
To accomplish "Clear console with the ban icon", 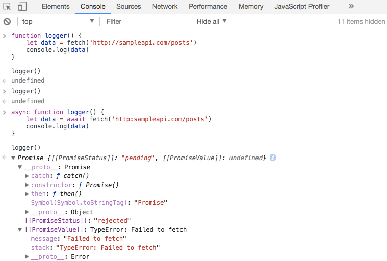I will click(x=7, y=22).
